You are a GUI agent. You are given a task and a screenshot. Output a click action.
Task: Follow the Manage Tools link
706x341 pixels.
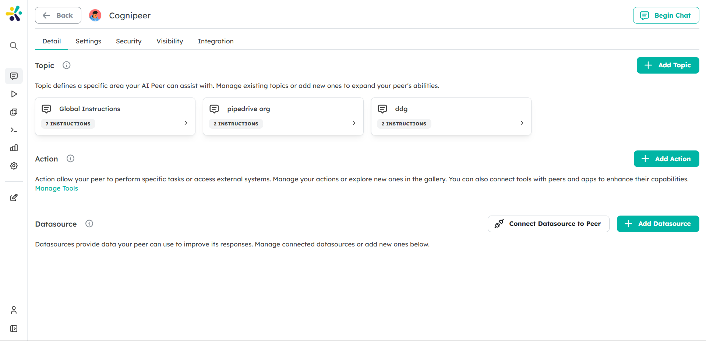coord(57,188)
